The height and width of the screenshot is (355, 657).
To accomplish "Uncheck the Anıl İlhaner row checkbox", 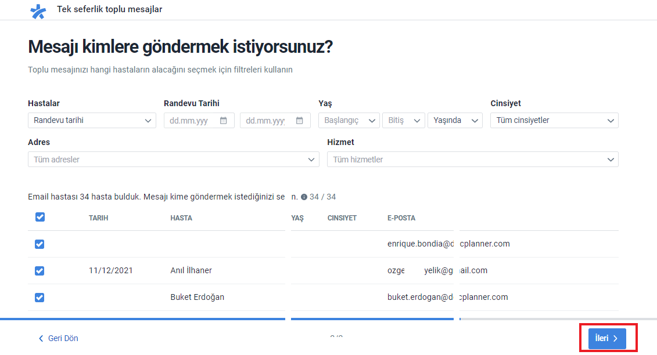I will click(40, 271).
